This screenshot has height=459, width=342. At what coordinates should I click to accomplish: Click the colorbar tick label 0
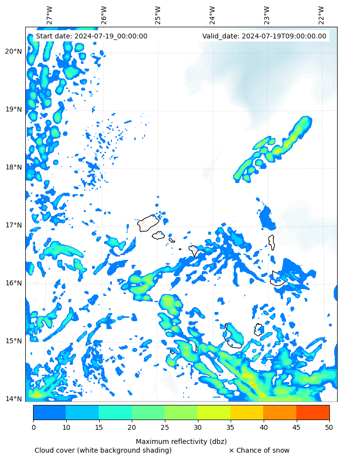click(34, 427)
